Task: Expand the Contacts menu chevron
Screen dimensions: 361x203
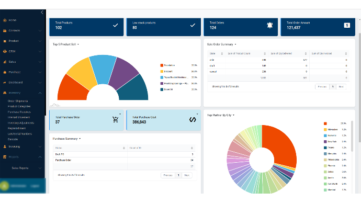Action: (40, 31)
